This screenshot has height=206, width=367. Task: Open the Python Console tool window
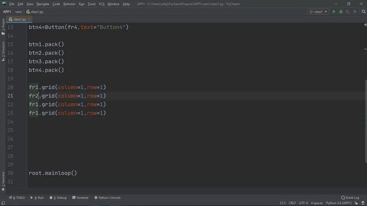[x=107, y=197]
